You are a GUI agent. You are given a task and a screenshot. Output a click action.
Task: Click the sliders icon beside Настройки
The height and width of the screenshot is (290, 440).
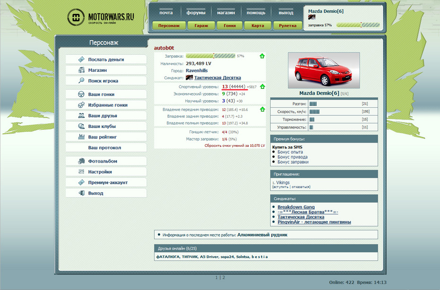pos(81,172)
